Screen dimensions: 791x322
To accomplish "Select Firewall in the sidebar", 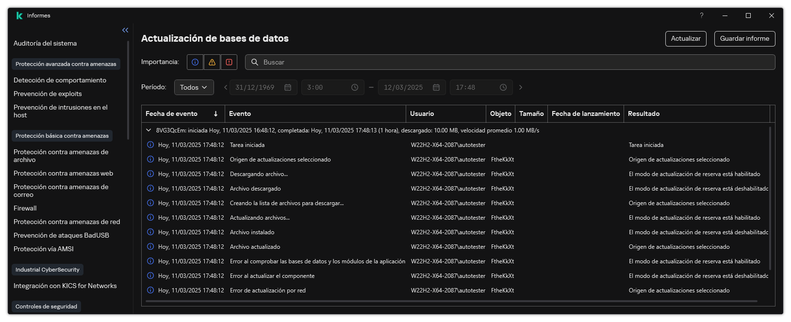I will [x=25, y=208].
